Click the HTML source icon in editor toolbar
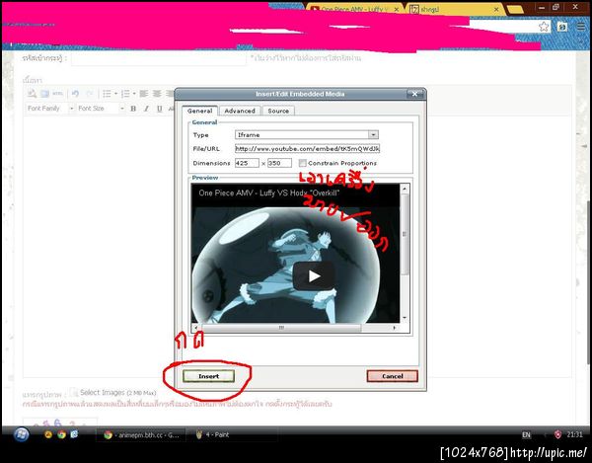 click(57, 94)
